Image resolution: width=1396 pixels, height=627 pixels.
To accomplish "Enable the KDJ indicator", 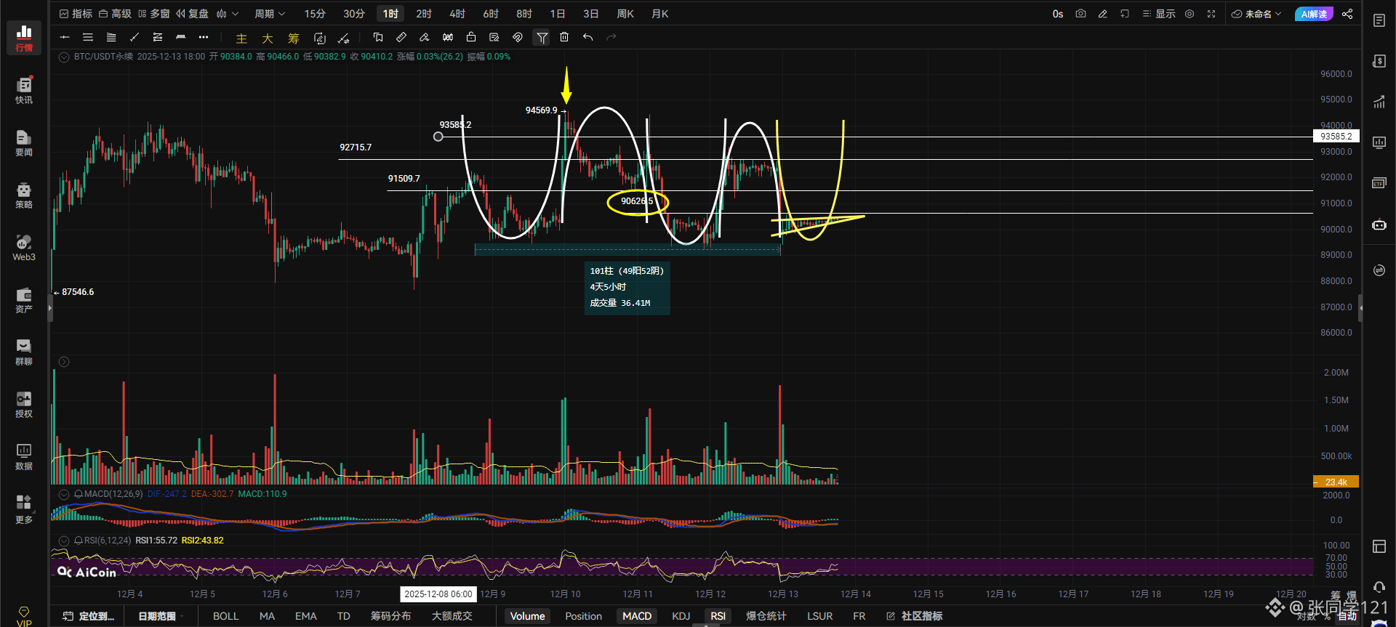I will (681, 616).
